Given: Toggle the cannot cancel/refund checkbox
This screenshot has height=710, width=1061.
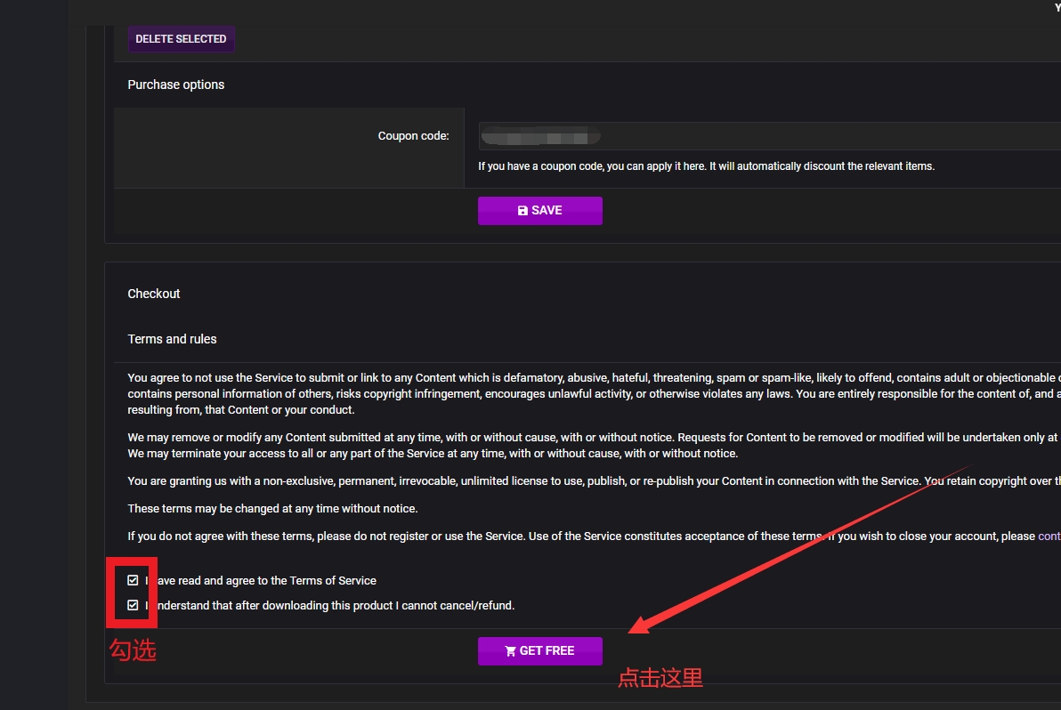Looking at the screenshot, I should [133, 605].
